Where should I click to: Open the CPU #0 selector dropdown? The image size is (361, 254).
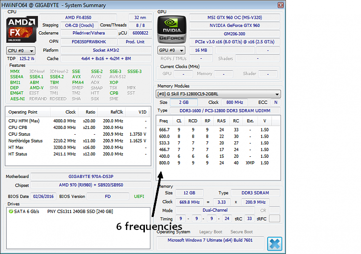coord(21,51)
